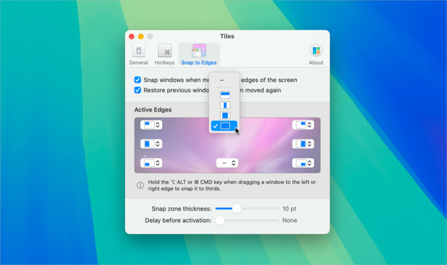The image size is (447, 265).
Task: Click the info icon beside ALT/CMD hint
Action: point(140,185)
